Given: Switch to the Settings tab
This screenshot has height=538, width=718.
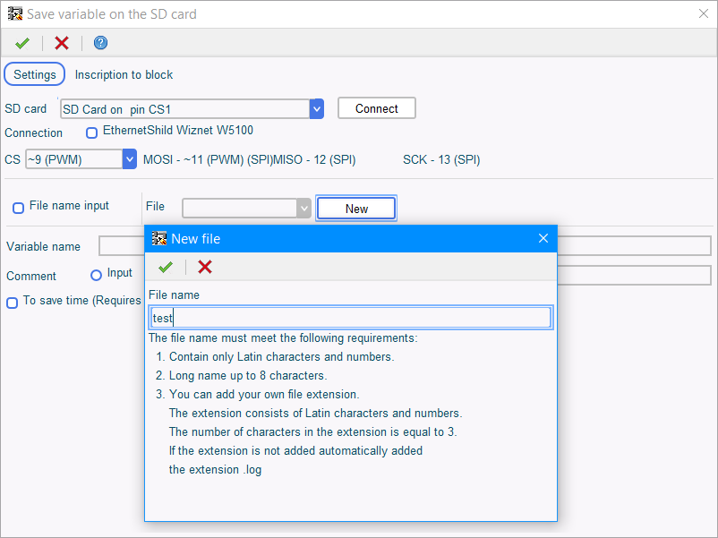Looking at the screenshot, I should (35, 74).
